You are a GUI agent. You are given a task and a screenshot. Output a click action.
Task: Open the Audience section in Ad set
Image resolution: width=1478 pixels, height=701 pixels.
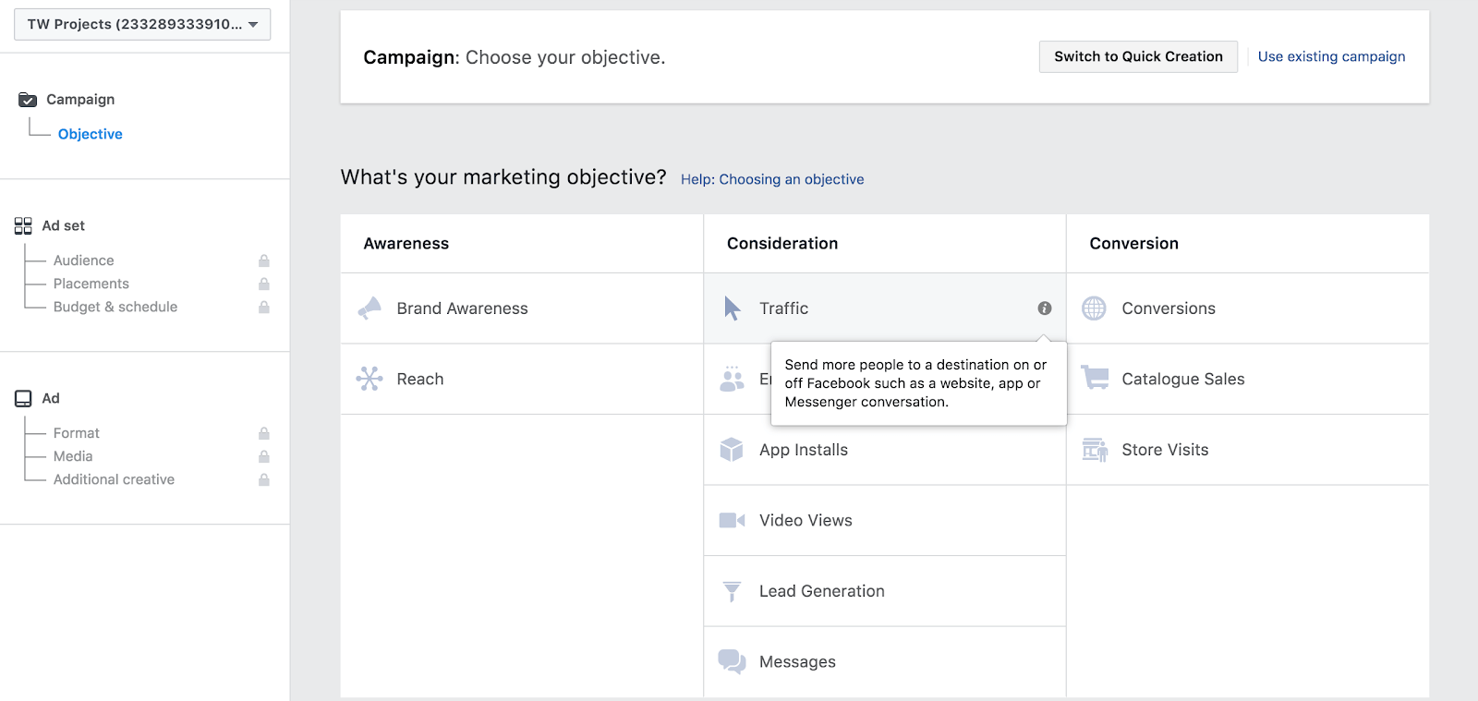pyautogui.click(x=84, y=260)
